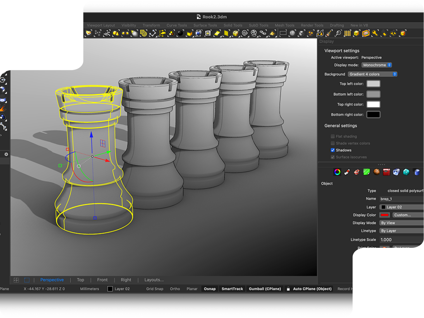The width and height of the screenshot is (424, 318).
Task: Toggle Grid Snap in the status bar
Action: click(x=155, y=289)
